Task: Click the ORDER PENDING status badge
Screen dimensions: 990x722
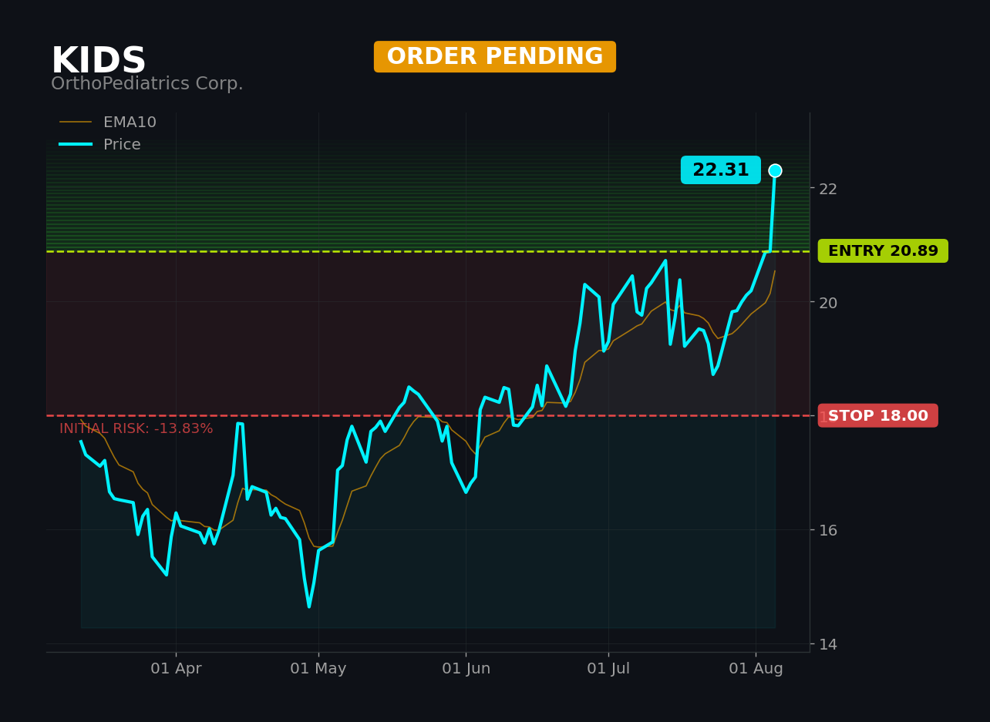Action: [x=495, y=57]
